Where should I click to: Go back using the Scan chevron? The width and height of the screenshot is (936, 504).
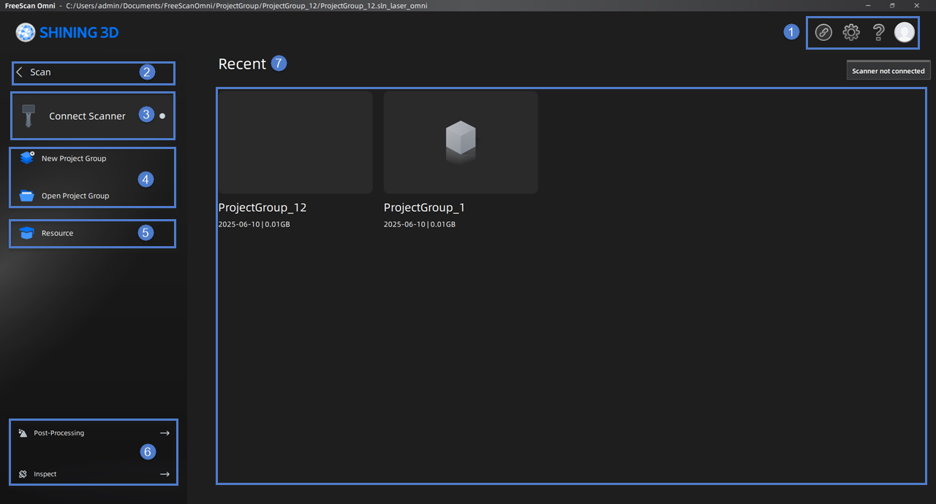click(x=20, y=72)
